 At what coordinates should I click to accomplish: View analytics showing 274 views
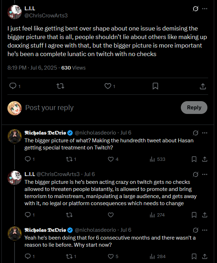pyautogui.click(x=157, y=215)
